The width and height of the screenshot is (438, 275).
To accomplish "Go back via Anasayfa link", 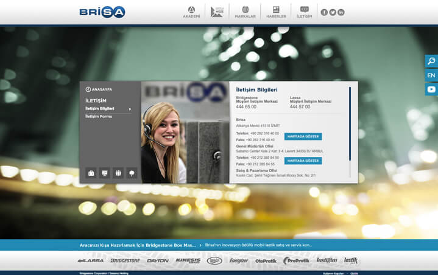I will tap(98, 89).
